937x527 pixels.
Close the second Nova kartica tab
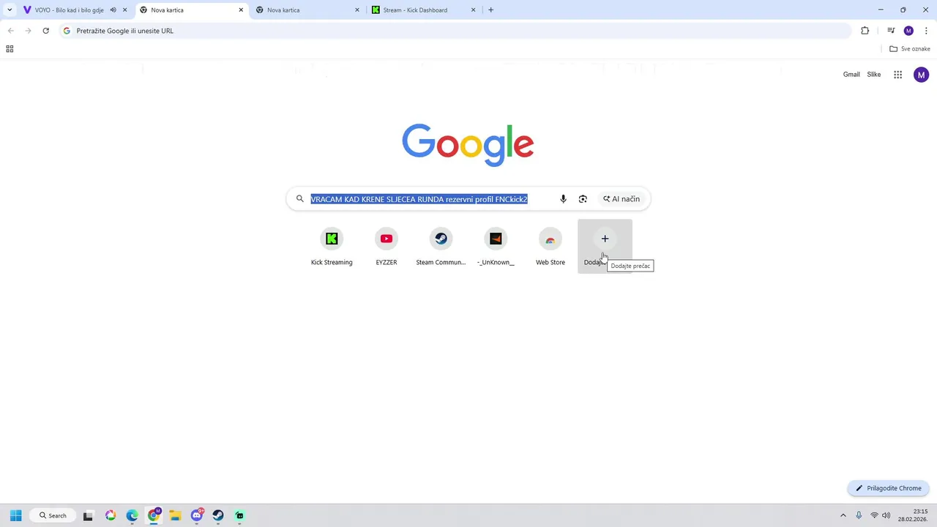(357, 10)
